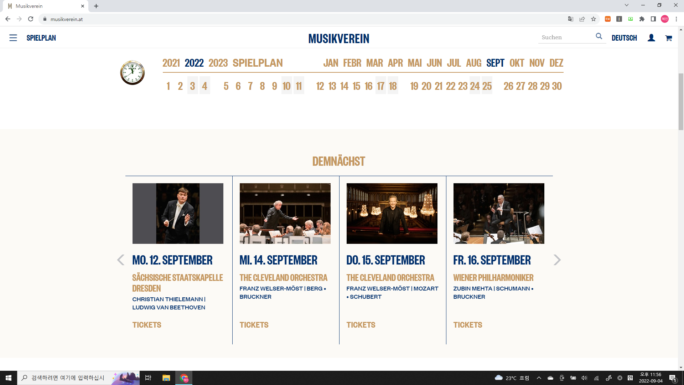Switch to month OKT
This screenshot has width=684, height=385.
point(517,63)
